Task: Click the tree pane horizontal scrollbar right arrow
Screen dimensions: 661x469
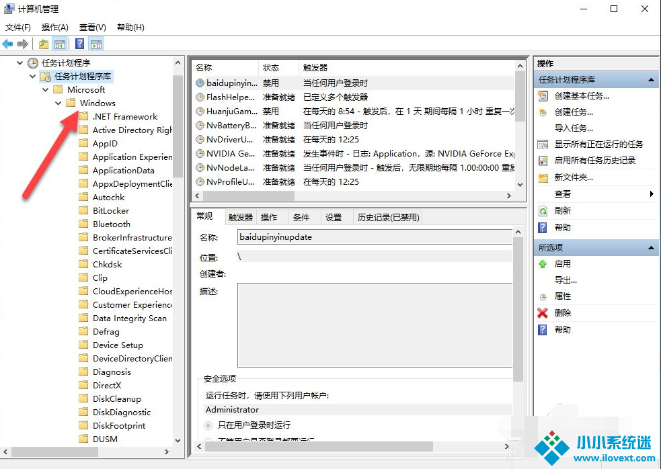Action: 167,452
